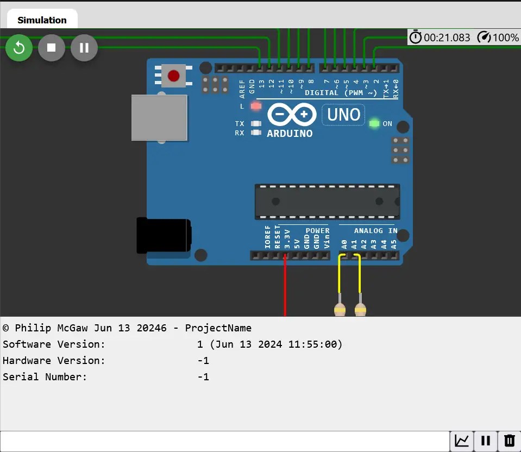Restart the simulation with green reload button
Viewport: 521px width, 452px height.
click(19, 48)
